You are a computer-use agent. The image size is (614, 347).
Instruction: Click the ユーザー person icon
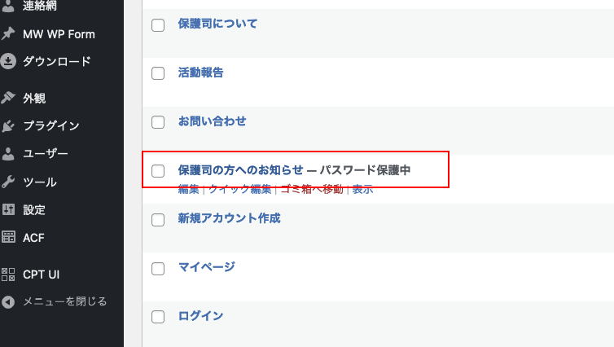coord(8,154)
